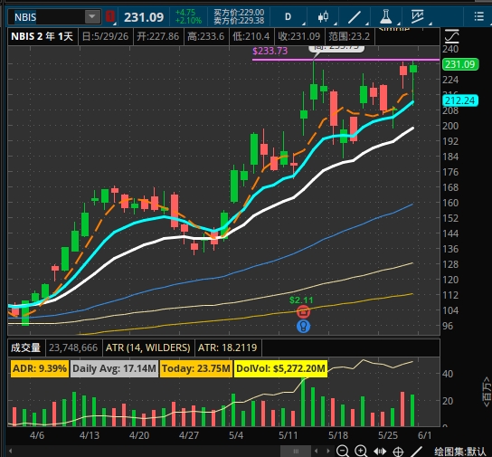Click the horizontal pan arrows icon

point(380,452)
